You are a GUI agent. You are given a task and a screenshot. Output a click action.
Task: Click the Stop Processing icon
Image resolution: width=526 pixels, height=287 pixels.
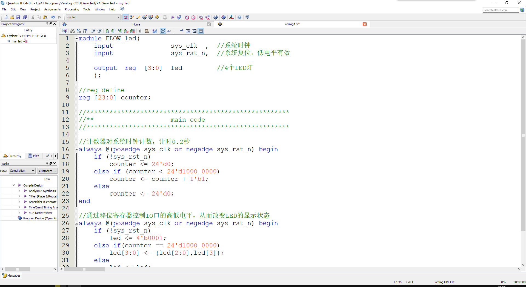[x=165, y=17]
